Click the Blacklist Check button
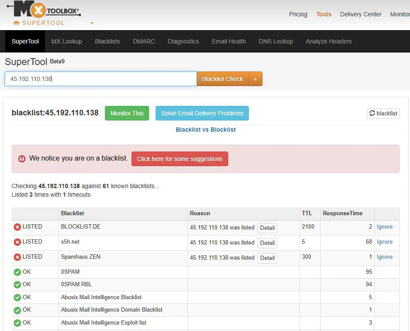The image size is (410, 331). pos(222,79)
